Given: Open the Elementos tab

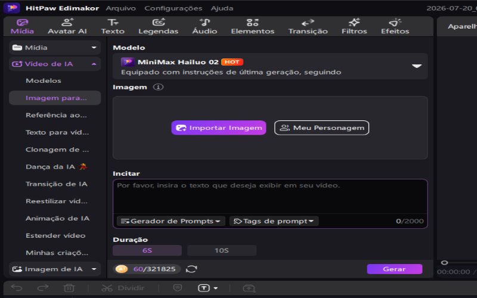Looking at the screenshot, I should [252, 26].
